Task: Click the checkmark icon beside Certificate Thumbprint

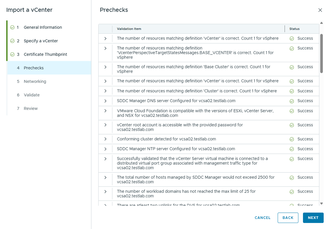Action: pos(12,54)
